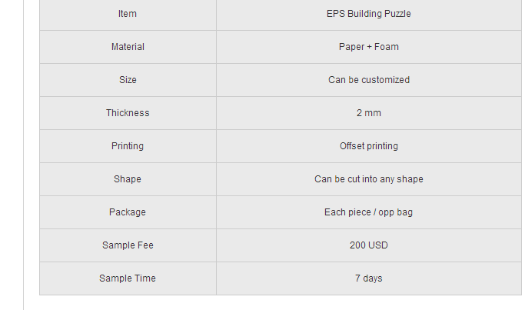Select the 200 USD value

369,245
